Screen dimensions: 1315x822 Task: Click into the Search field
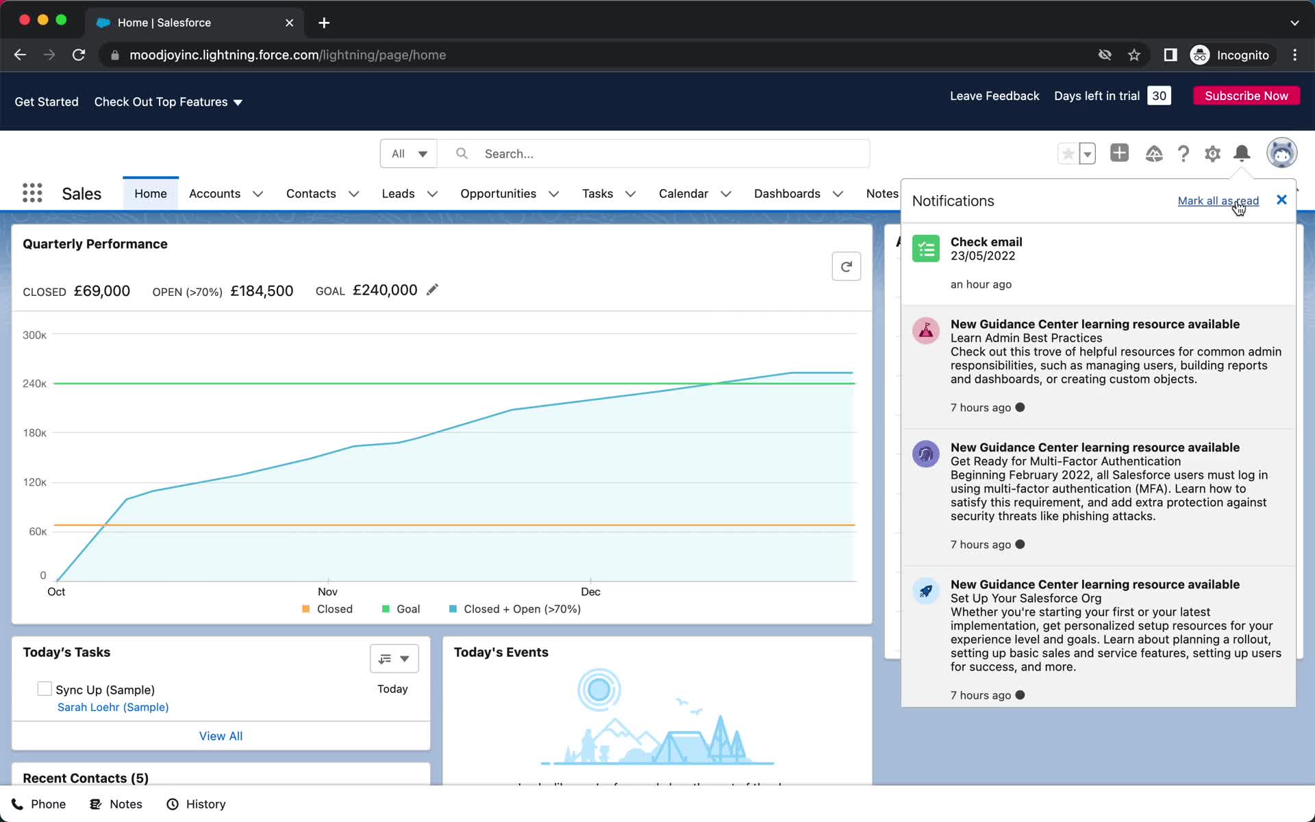pos(653,153)
